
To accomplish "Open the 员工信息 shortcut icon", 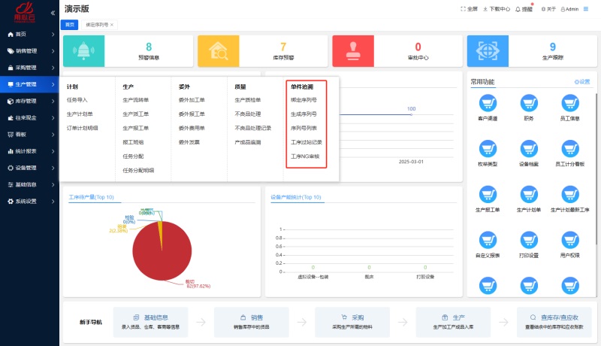I will tap(570, 103).
